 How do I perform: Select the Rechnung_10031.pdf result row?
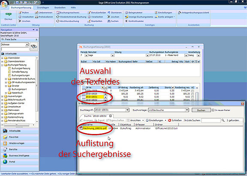pos(128,128)
